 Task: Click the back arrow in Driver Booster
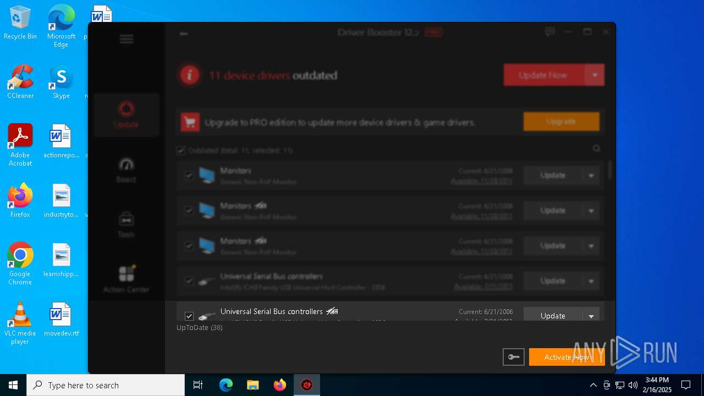tap(184, 34)
